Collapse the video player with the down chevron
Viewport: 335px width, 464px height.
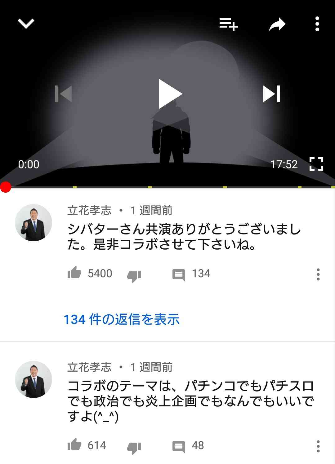tap(26, 24)
